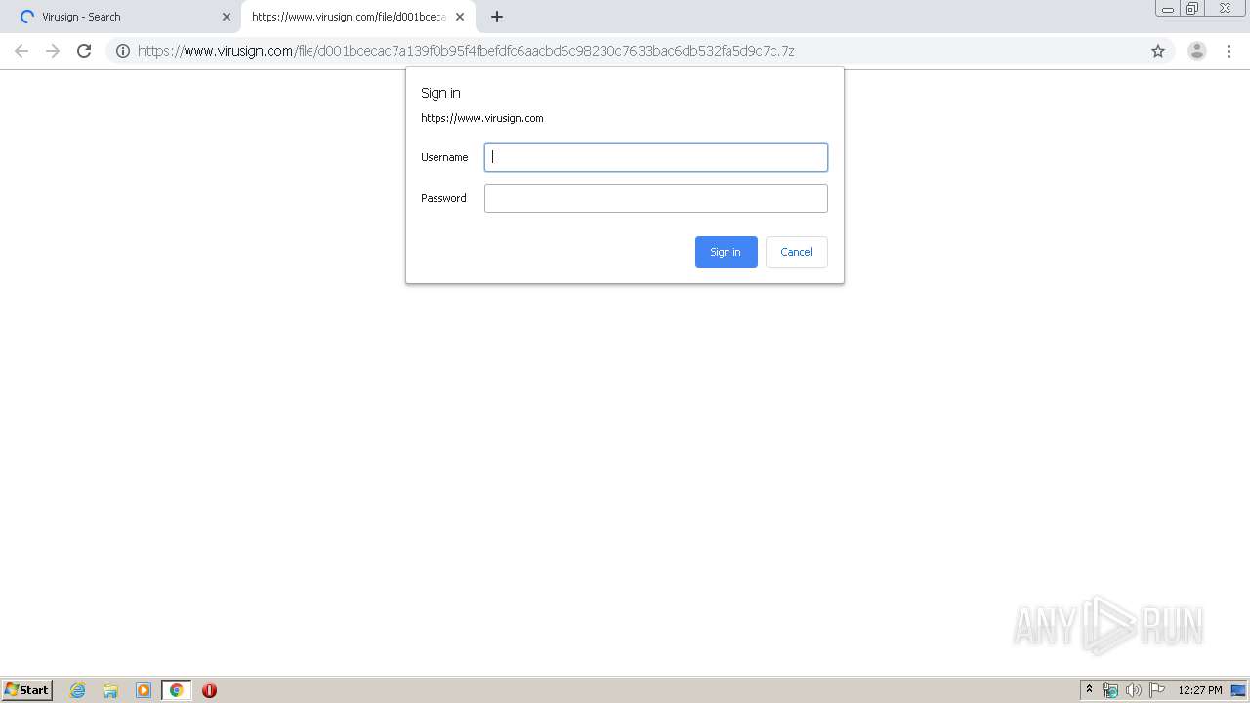
Task: Open the Chrome three-dot menu
Action: point(1229,51)
